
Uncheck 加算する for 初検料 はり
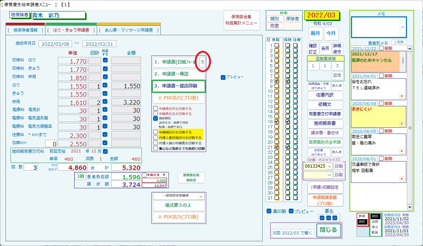[105, 60]
